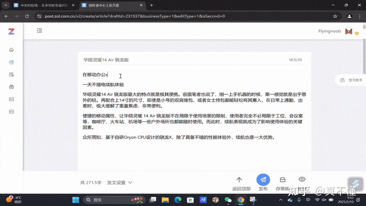Image resolution: width=366 pixels, height=206 pixels.
Task: Open File Explorer from the taskbar
Action: click(x=165, y=200)
